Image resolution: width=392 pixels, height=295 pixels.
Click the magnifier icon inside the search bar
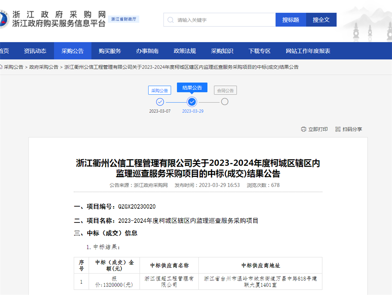pyautogui.click(x=170, y=20)
